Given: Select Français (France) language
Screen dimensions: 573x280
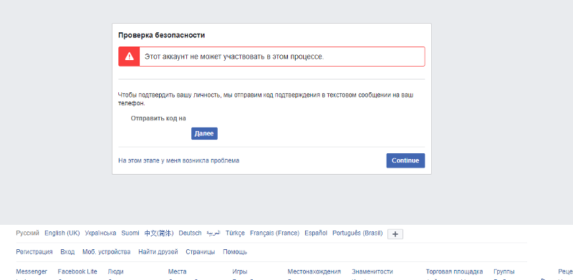Looking at the screenshot, I should pyautogui.click(x=274, y=233).
